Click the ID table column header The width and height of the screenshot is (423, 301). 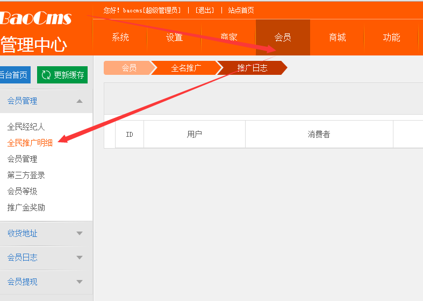[130, 134]
